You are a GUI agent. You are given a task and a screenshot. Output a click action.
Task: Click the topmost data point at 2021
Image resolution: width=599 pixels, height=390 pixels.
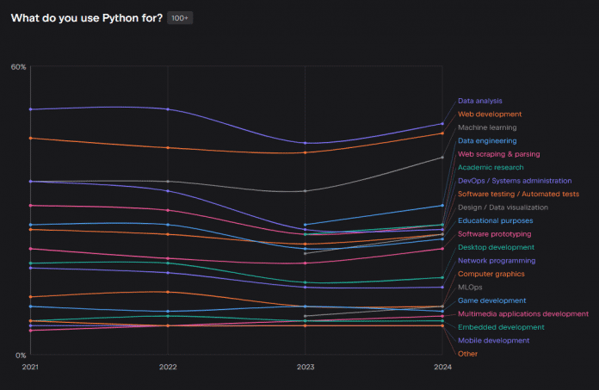click(30, 109)
